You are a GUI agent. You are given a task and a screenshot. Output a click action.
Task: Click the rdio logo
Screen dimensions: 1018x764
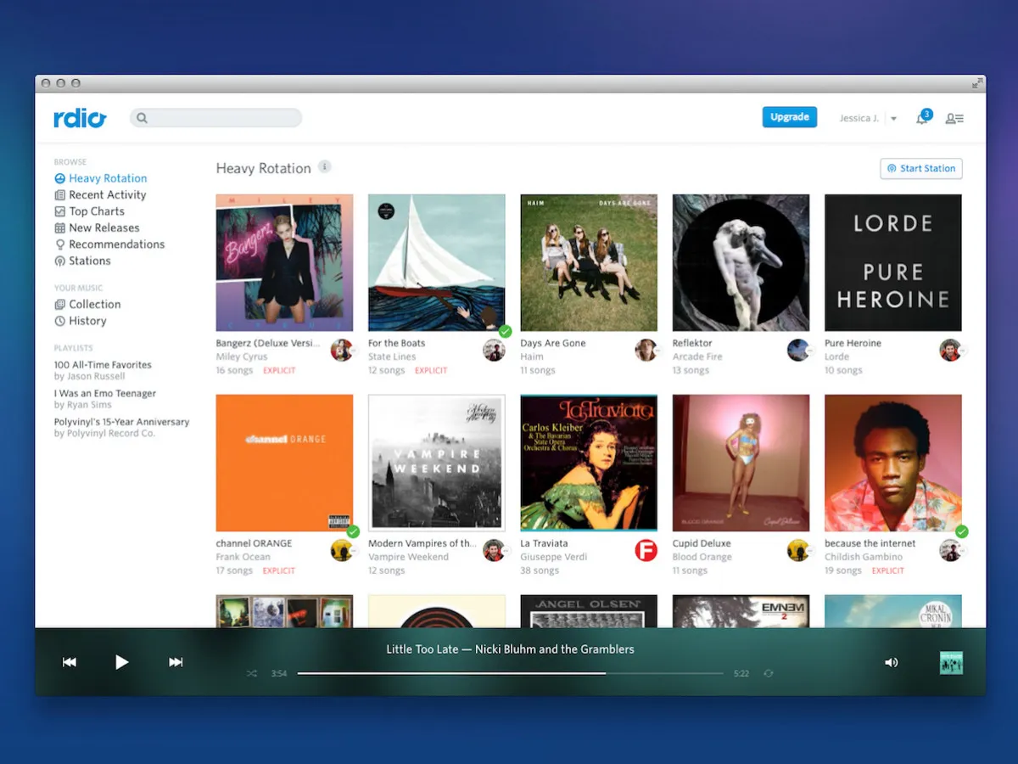click(80, 119)
